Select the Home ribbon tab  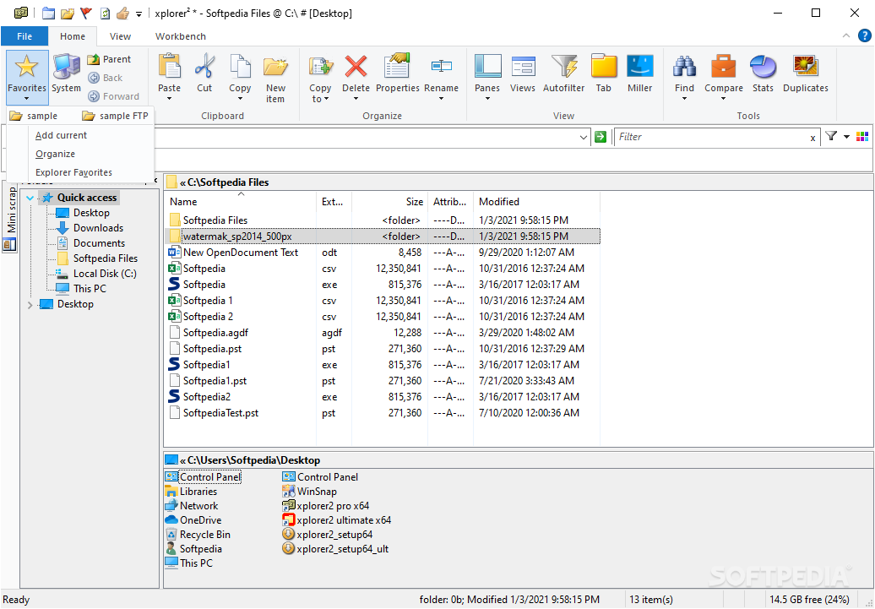(73, 36)
